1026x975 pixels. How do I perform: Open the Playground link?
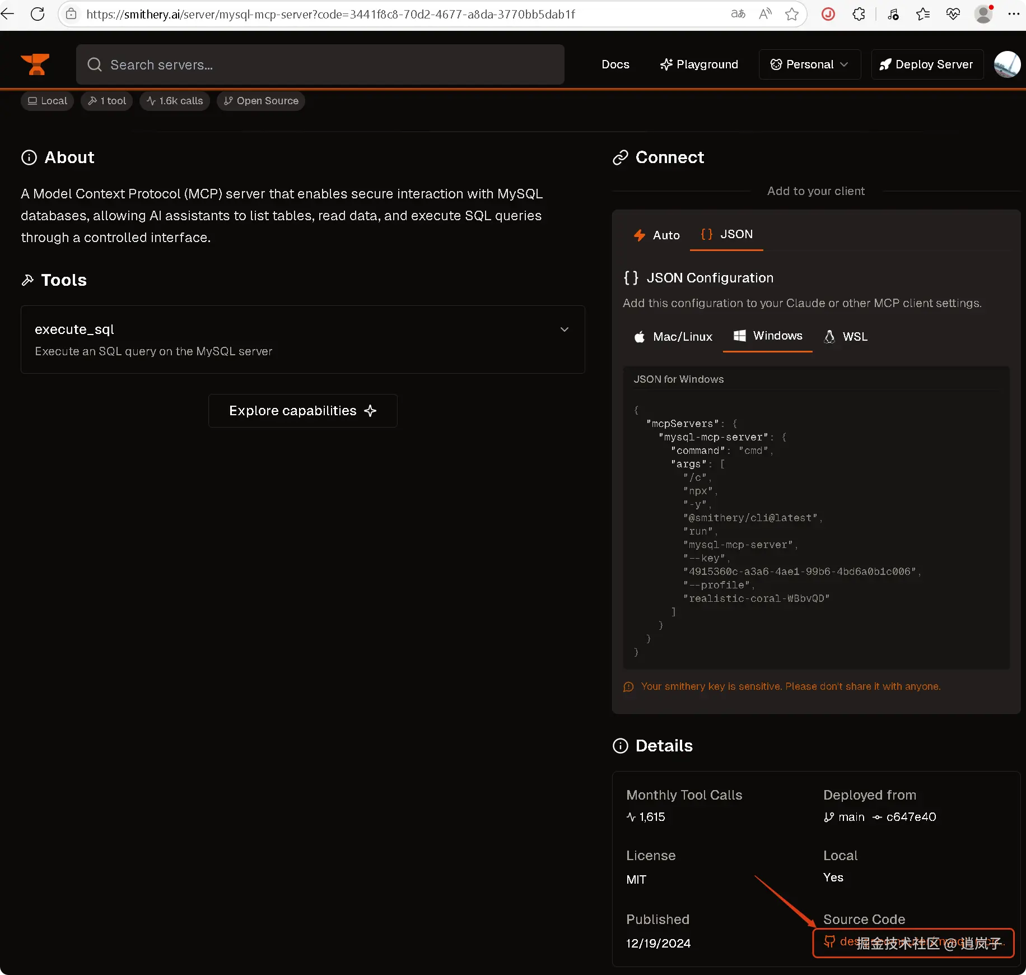coord(699,64)
